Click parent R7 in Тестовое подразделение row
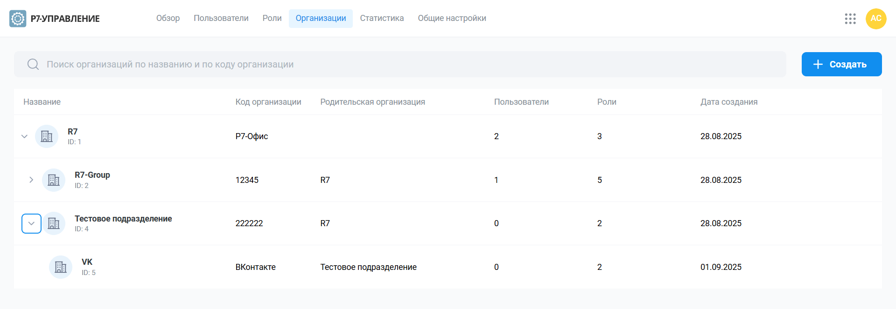 pyautogui.click(x=325, y=223)
